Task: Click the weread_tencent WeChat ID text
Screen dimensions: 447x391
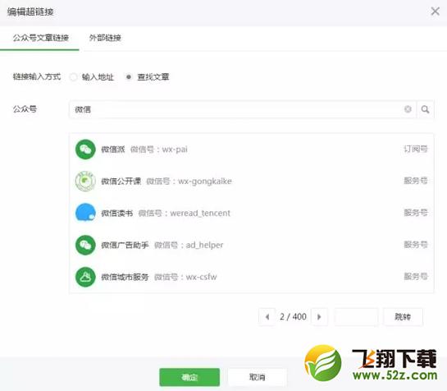Action: (x=200, y=213)
